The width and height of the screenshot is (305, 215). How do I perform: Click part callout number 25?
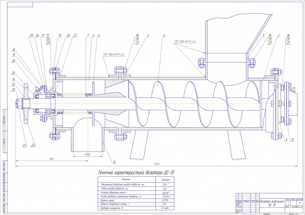point(13,84)
